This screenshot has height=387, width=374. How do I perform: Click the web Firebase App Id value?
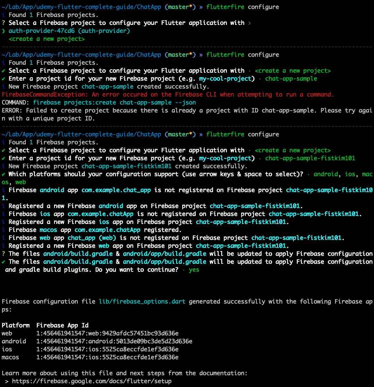pos(107,333)
